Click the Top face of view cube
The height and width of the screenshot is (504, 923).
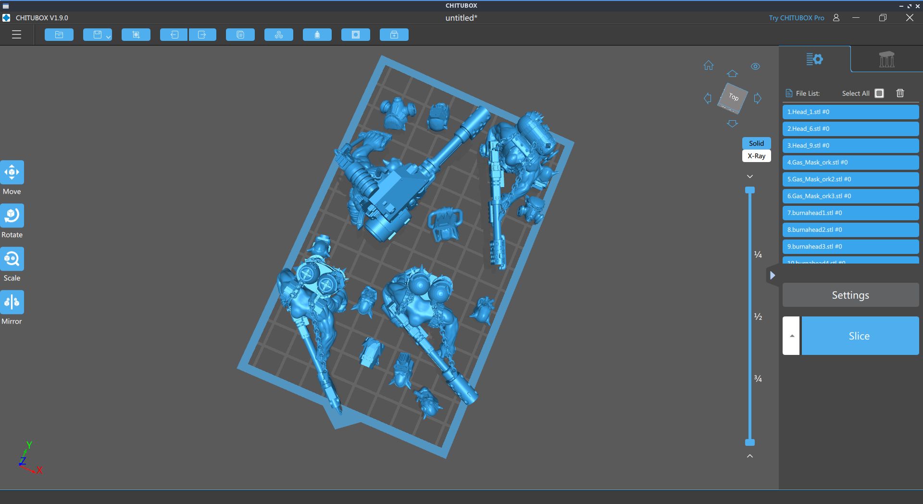(x=733, y=97)
